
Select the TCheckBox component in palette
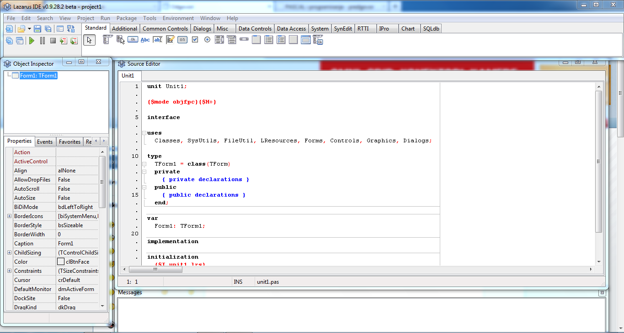pos(195,40)
